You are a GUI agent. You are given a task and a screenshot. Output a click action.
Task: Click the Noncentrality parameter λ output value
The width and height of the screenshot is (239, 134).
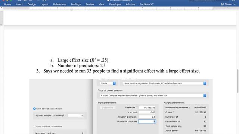200,108
